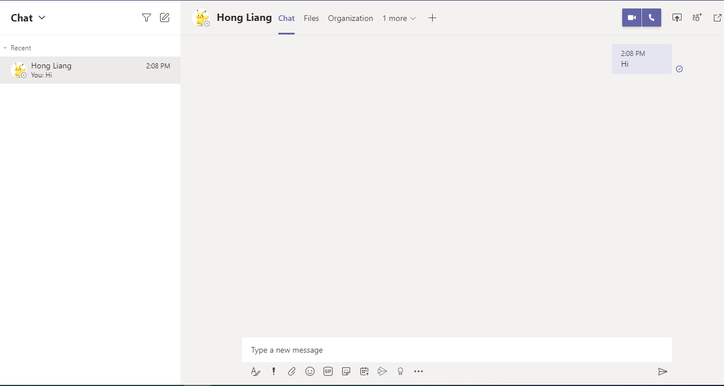Expand the 1 more tabs dropdown
724x386 pixels.
pos(399,18)
